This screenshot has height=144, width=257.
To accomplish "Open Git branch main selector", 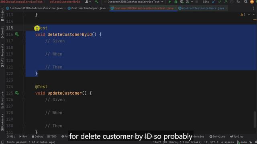I will (x=242, y=142).
